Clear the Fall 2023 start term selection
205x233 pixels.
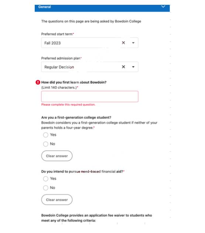click(x=123, y=43)
